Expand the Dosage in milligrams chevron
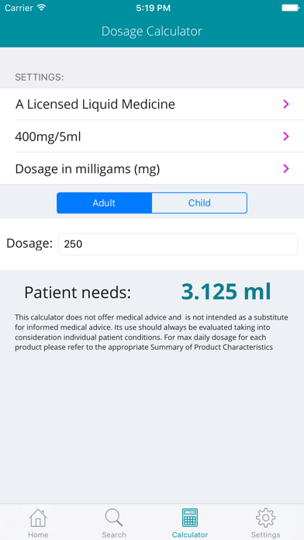 point(285,168)
